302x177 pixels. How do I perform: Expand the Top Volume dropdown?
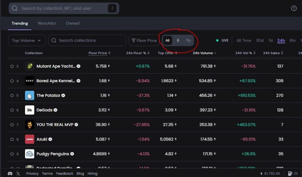pos(27,41)
